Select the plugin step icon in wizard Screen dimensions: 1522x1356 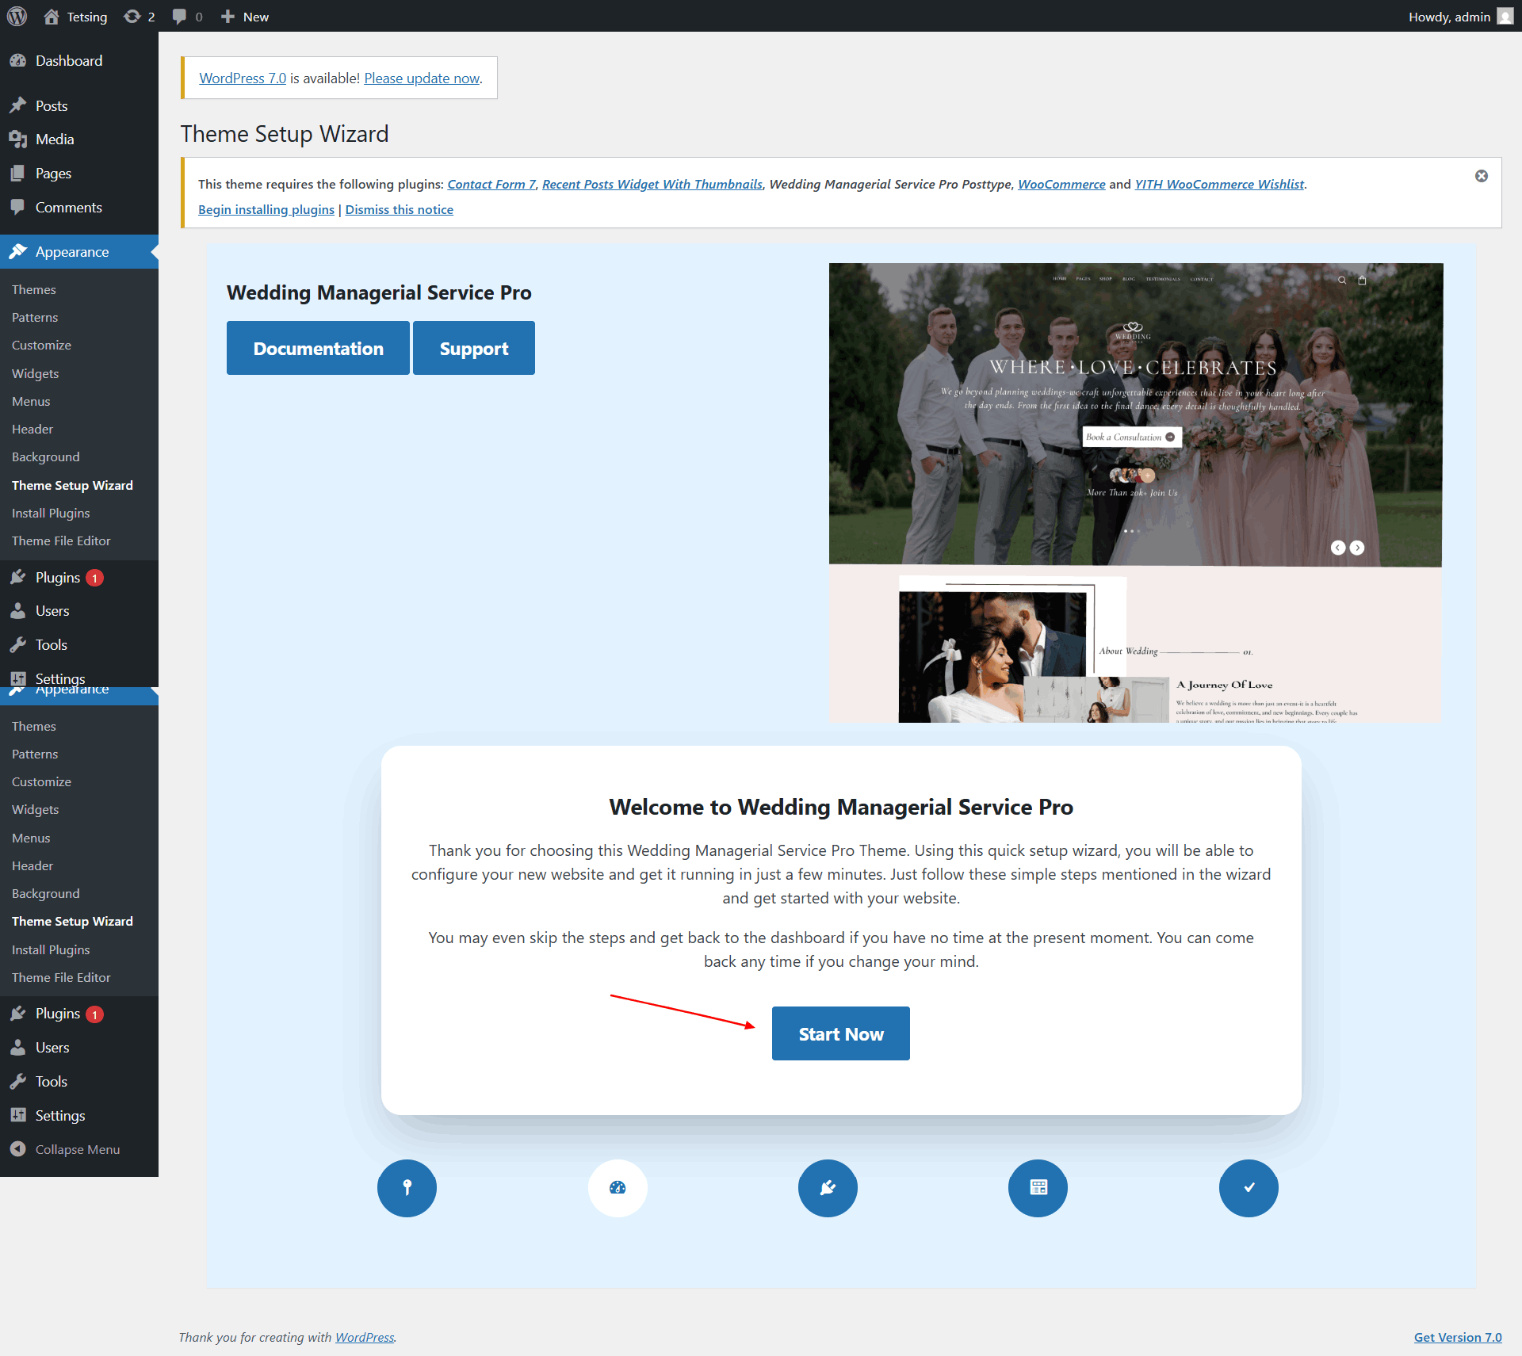(828, 1187)
